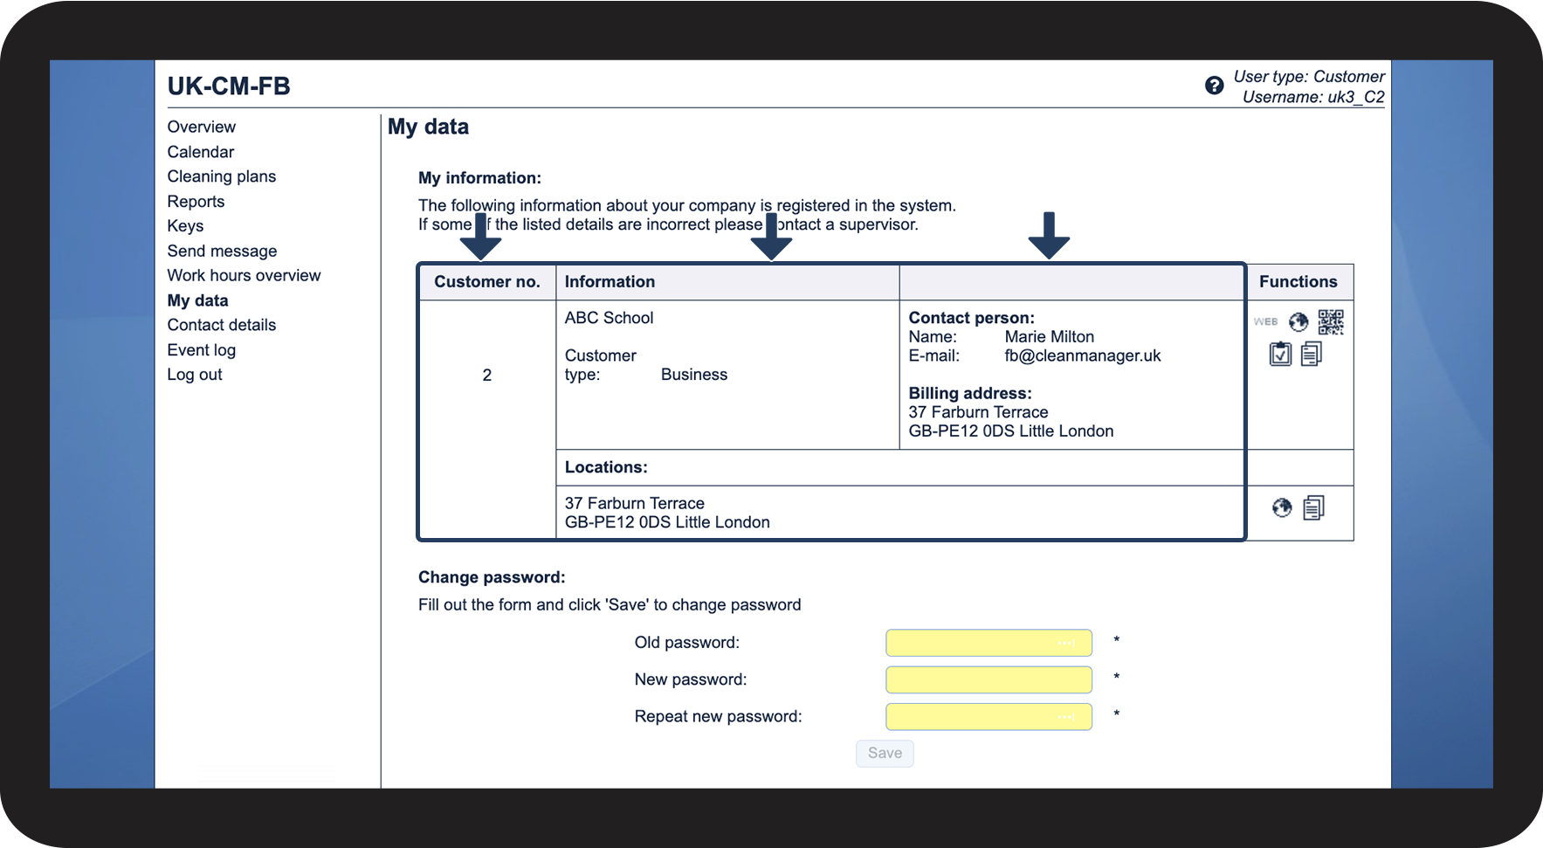
Task: Click Log out
Action: (x=195, y=375)
